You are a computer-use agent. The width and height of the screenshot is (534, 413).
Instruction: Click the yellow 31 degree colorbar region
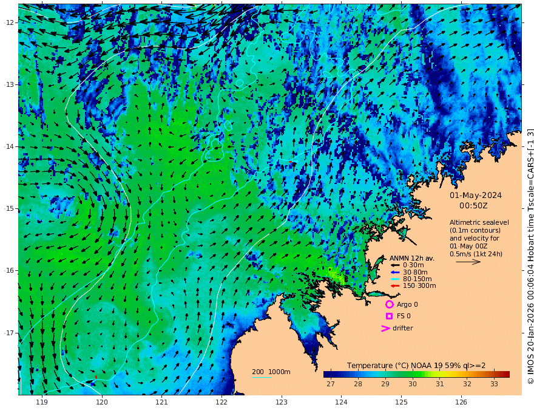[x=440, y=375]
